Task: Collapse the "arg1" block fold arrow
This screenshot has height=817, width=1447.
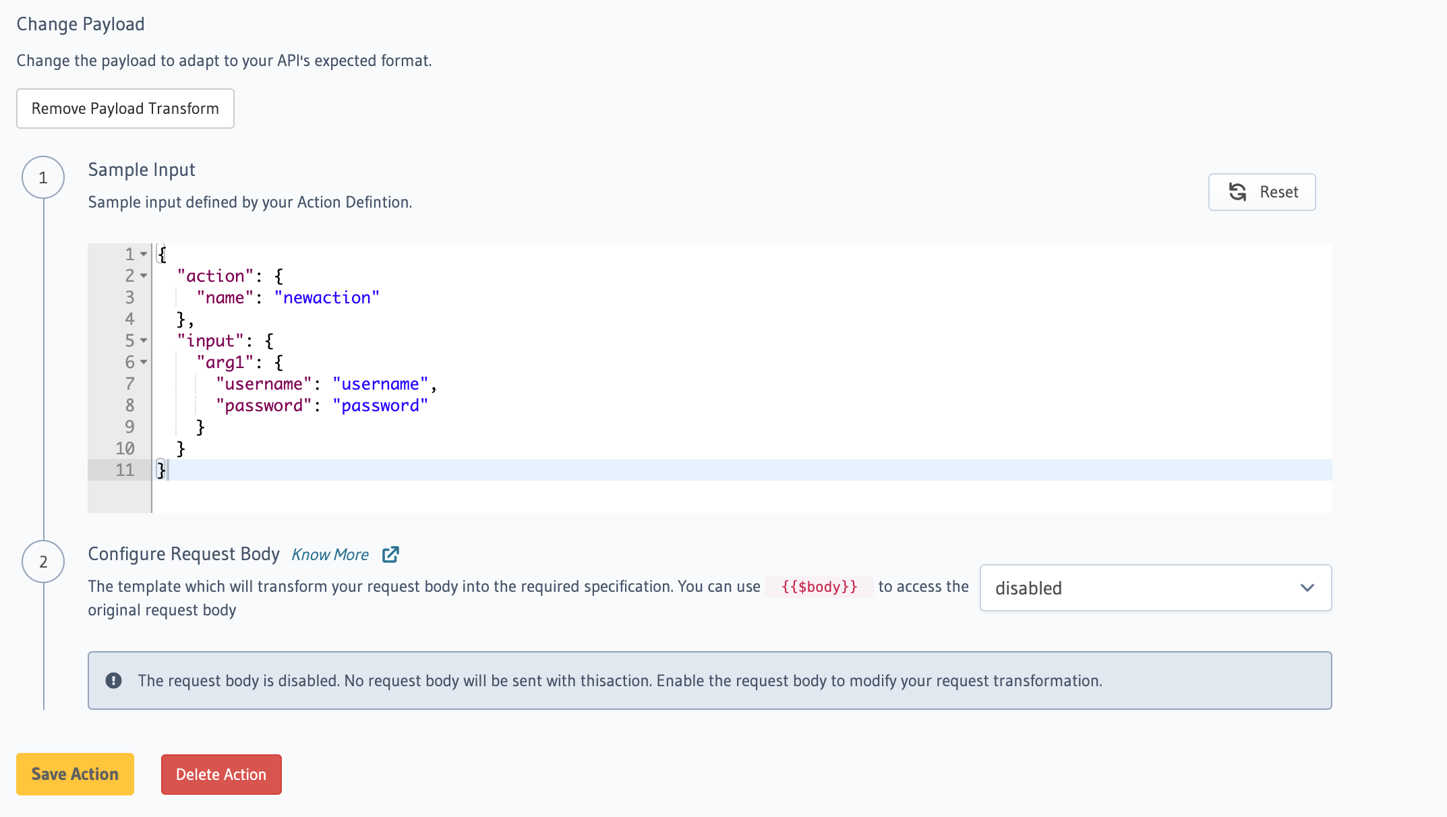Action: click(x=144, y=362)
